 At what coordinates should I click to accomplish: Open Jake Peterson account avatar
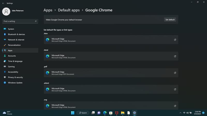tap(6, 12)
